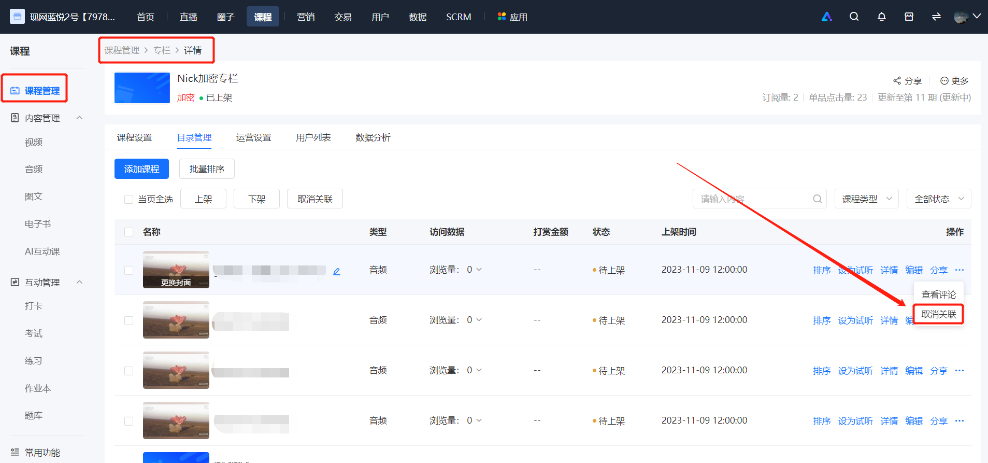Click the 添加课程 button
Screen dimensions: 988x463
(x=141, y=169)
